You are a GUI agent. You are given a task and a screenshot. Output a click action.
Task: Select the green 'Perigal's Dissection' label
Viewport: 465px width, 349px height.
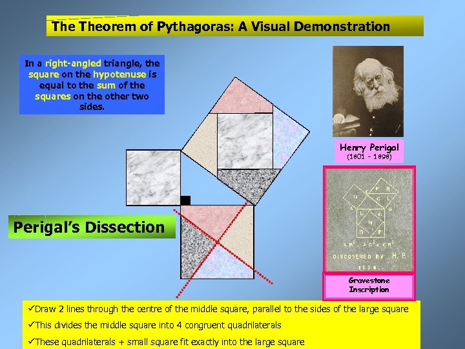point(92,227)
